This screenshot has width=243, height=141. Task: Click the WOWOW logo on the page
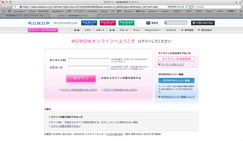tap(39, 23)
